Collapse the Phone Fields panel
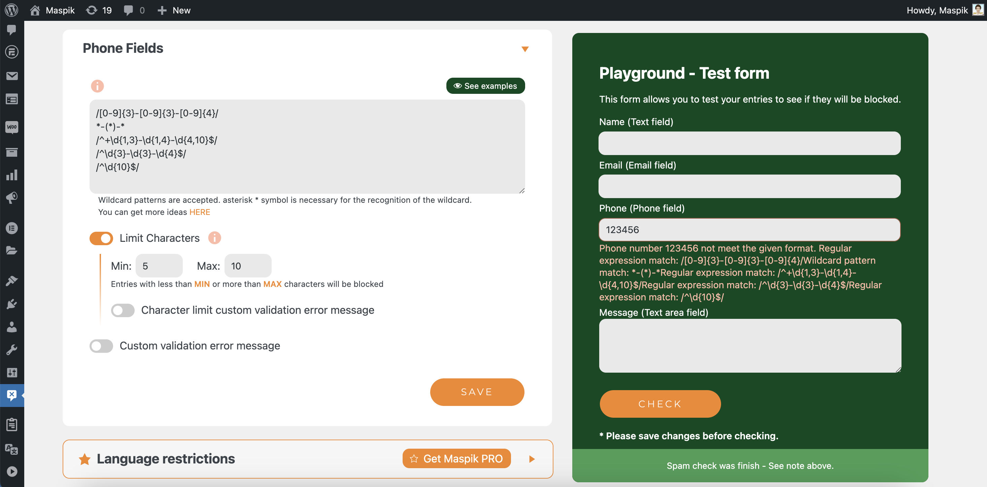This screenshot has width=987, height=487. (x=525, y=48)
